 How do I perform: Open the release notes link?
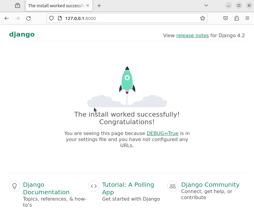(x=192, y=35)
